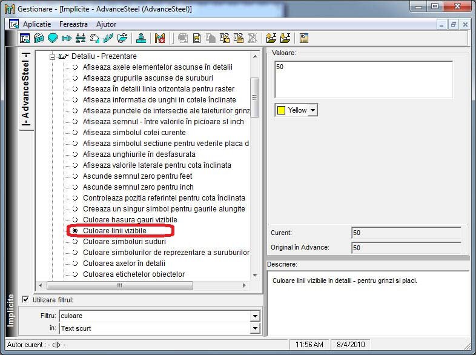
Task: Select the vertical Implicite side tab
Action: click(x=11, y=310)
